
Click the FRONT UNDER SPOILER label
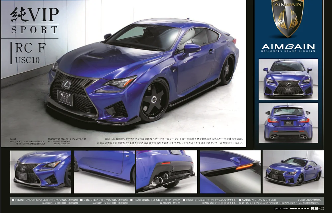pyautogui.click(x=32, y=200)
